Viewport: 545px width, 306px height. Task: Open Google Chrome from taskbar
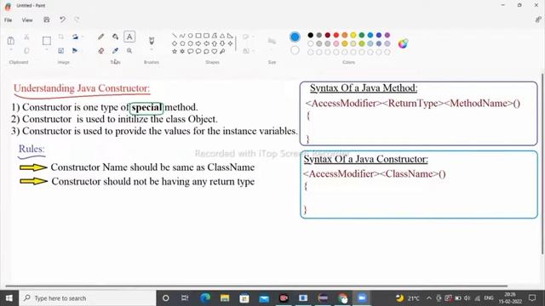click(342, 298)
